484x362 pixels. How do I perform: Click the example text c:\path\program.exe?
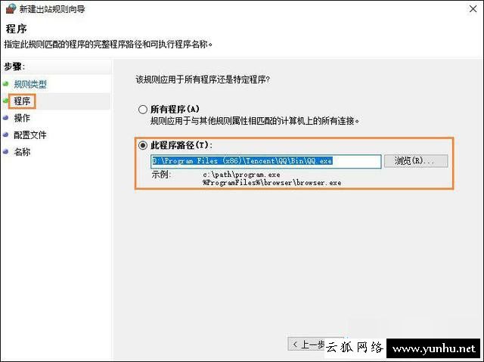pyautogui.click(x=242, y=175)
